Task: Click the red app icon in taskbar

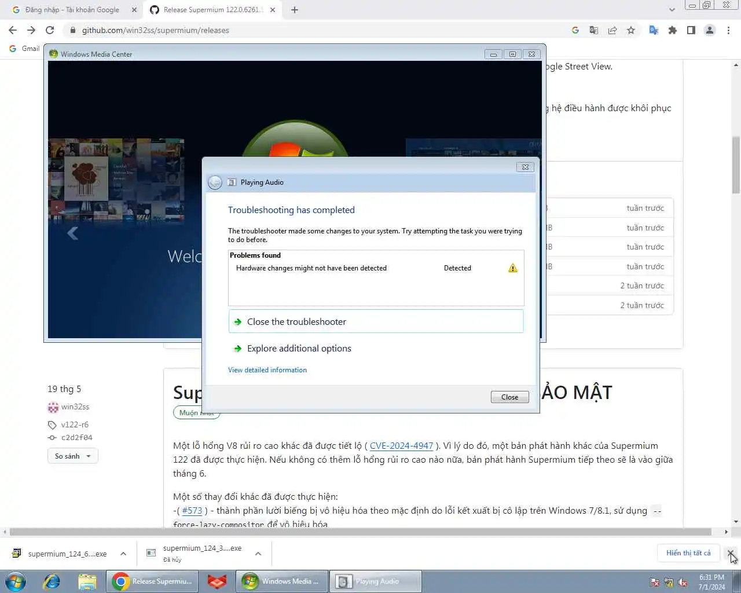Action: (x=217, y=581)
